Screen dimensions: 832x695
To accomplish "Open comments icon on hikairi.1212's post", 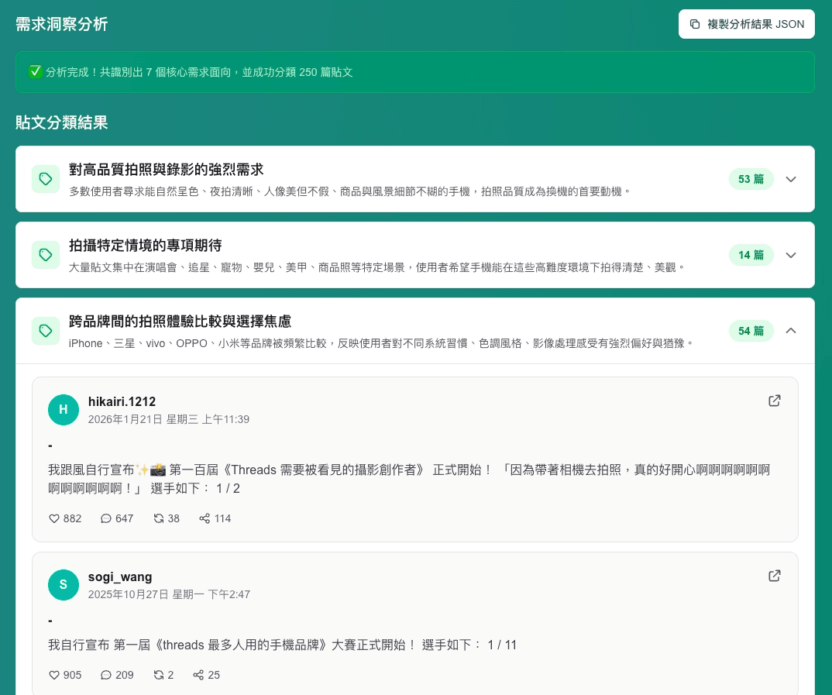I will (106, 518).
